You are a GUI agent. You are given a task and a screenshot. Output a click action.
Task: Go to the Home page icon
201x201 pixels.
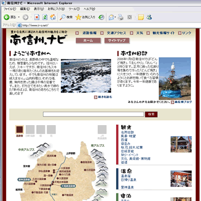[x=53, y=17]
